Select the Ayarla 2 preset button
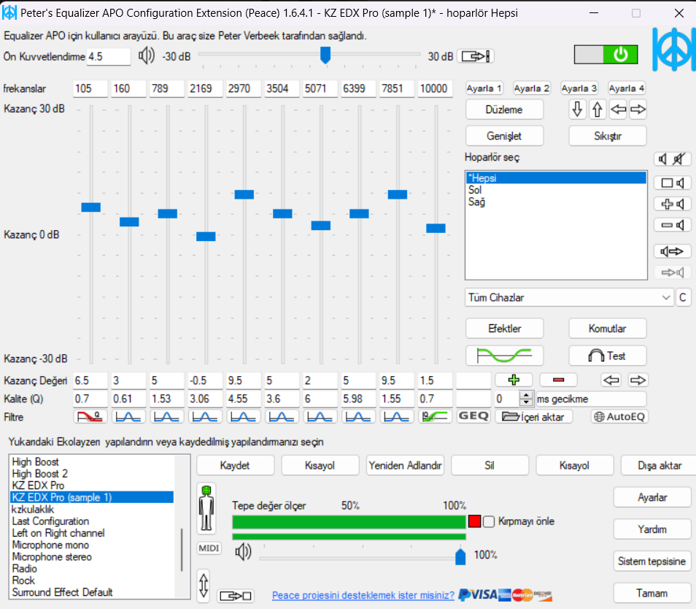The width and height of the screenshot is (696, 609). [531, 88]
